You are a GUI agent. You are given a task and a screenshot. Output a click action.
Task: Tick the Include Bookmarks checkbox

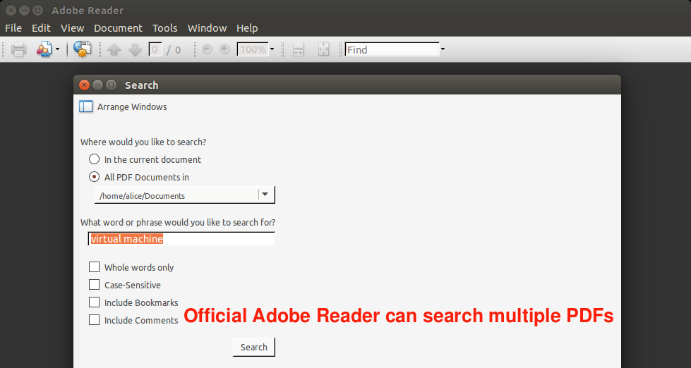click(x=94, y=302)
